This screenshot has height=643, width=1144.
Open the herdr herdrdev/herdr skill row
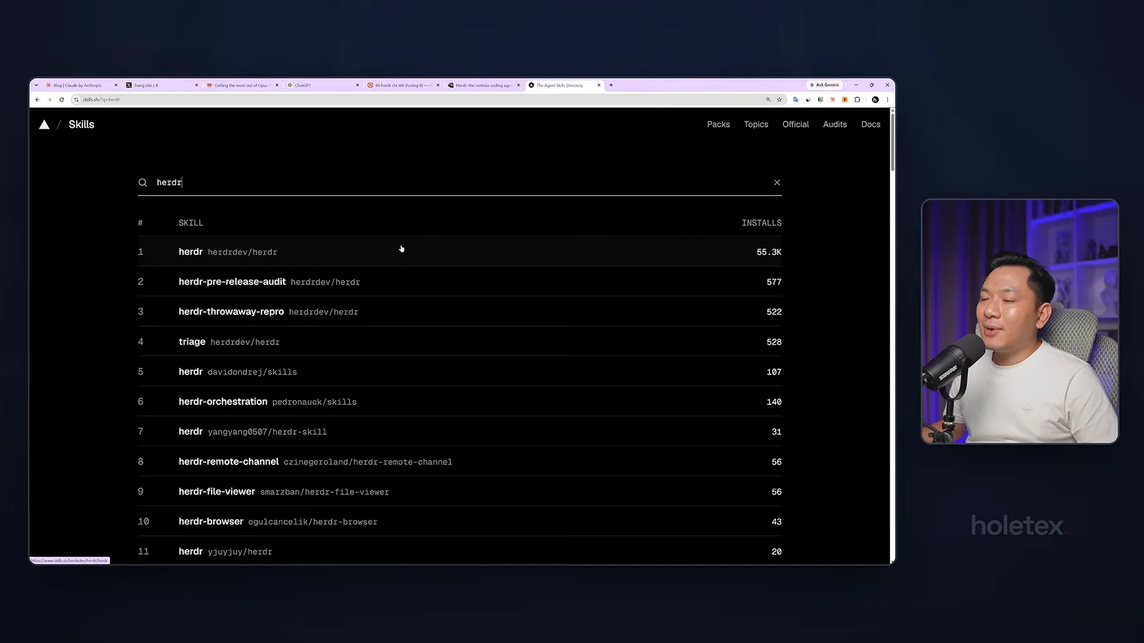pyautogui.click(x=460, y=251)
